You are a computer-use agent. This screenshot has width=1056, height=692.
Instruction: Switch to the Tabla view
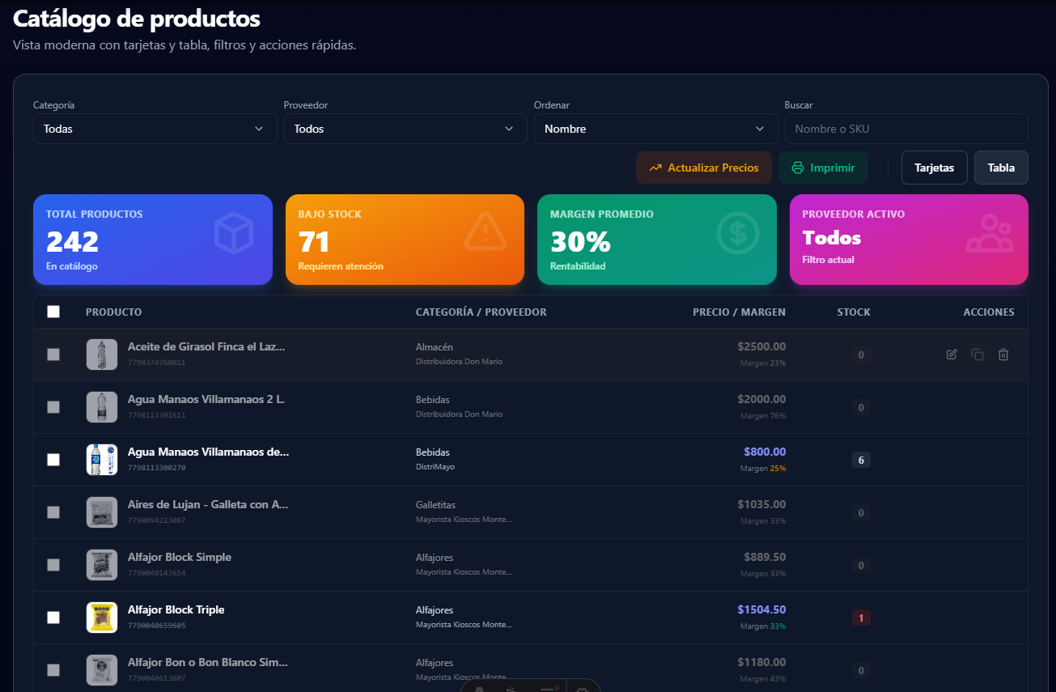1001,168
